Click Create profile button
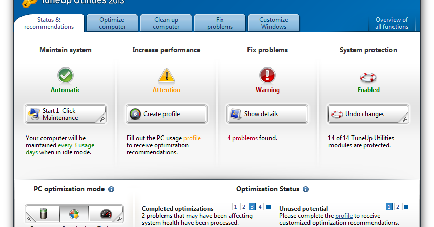Viewport: 434px width, 227px height. pyautogui.click(x=167, y=114)
